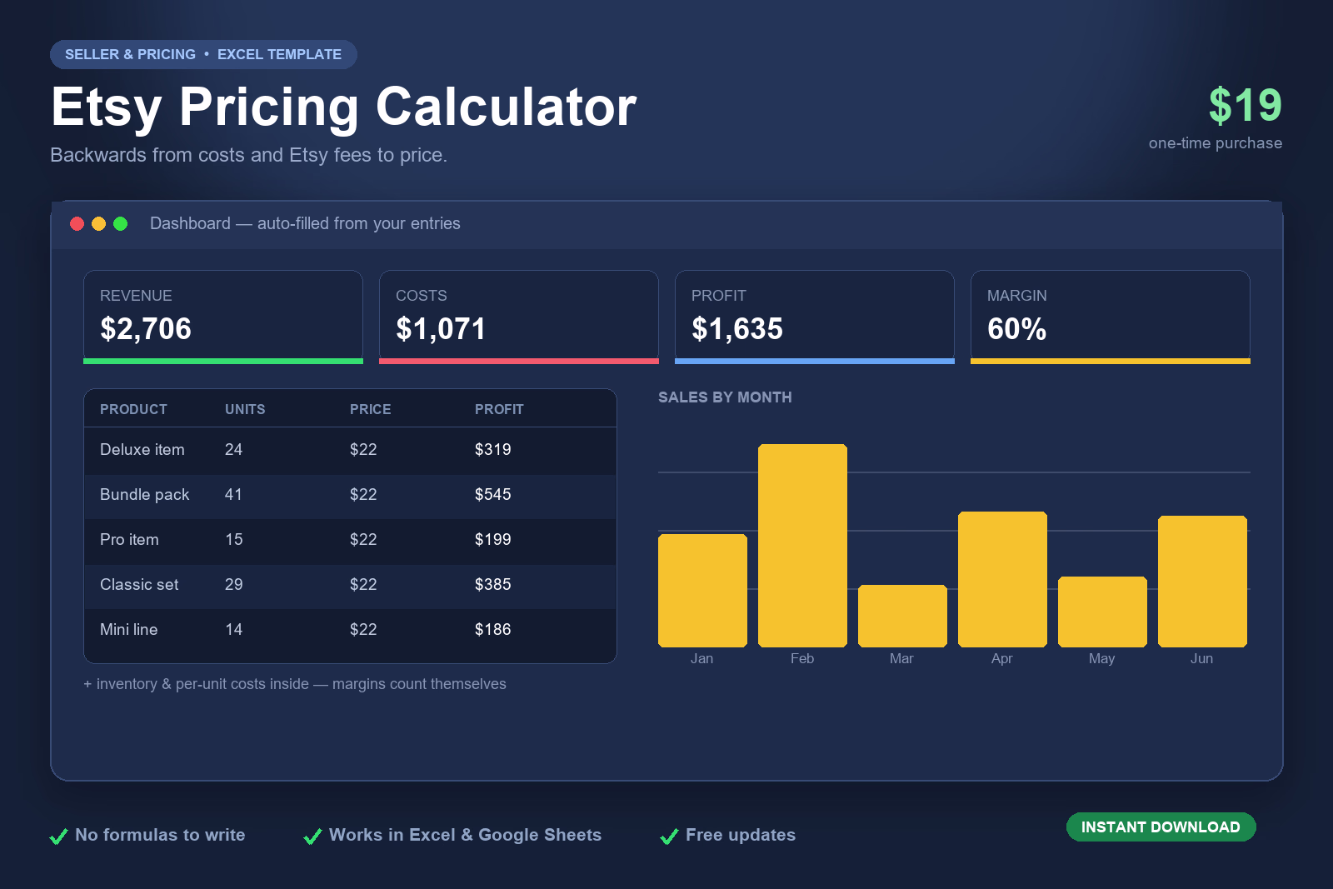Viewport: 1333px width, 889px height.
Task: Click the $19 price text
Action: pos(1245,105)
